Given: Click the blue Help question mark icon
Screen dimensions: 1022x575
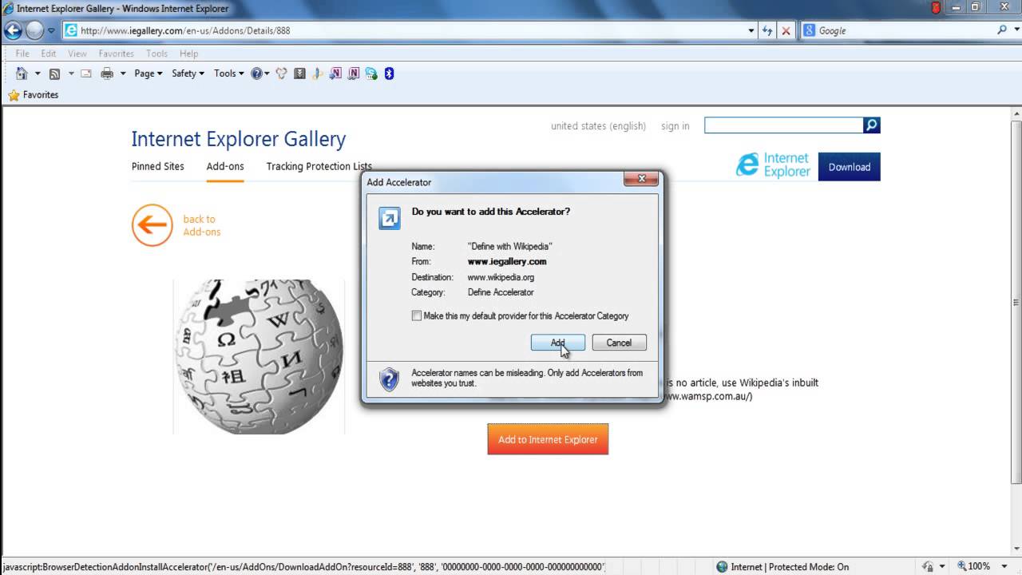Looking at the screenshot, I should (257, 73).
